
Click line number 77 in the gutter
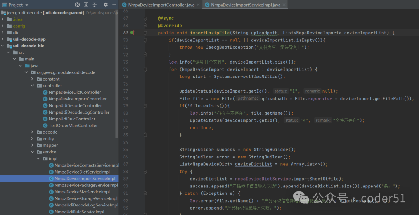point(126,91)
